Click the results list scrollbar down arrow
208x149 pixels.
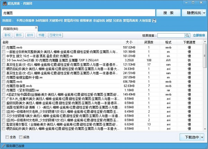[205, 129]
